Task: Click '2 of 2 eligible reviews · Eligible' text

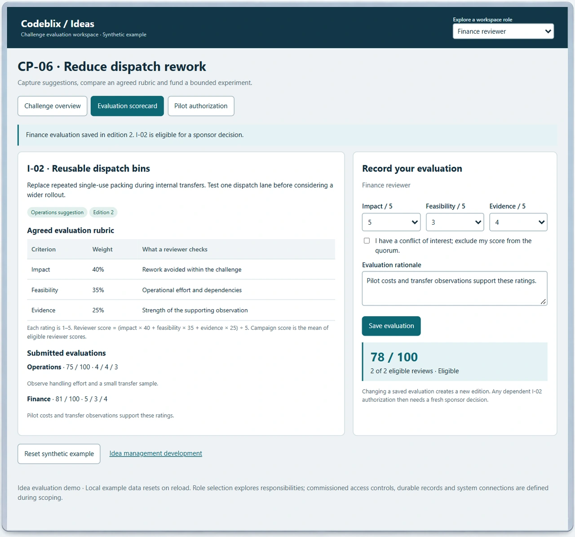Action: tap(415, 371)
